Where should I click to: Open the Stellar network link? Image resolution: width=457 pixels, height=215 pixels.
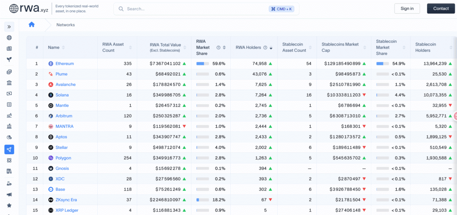[62, 148]
